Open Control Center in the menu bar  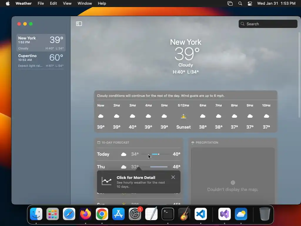[250, 4]
